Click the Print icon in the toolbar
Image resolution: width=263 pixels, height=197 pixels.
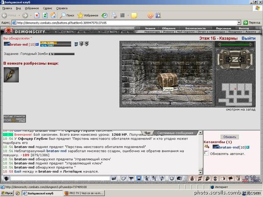[x=114, y=15]
